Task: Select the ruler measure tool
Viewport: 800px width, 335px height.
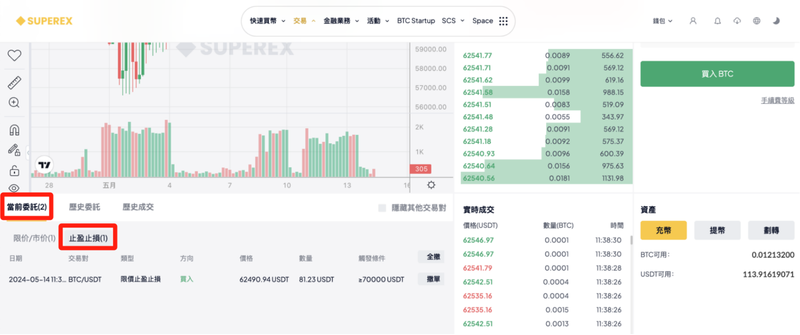Action: [14, 82]
